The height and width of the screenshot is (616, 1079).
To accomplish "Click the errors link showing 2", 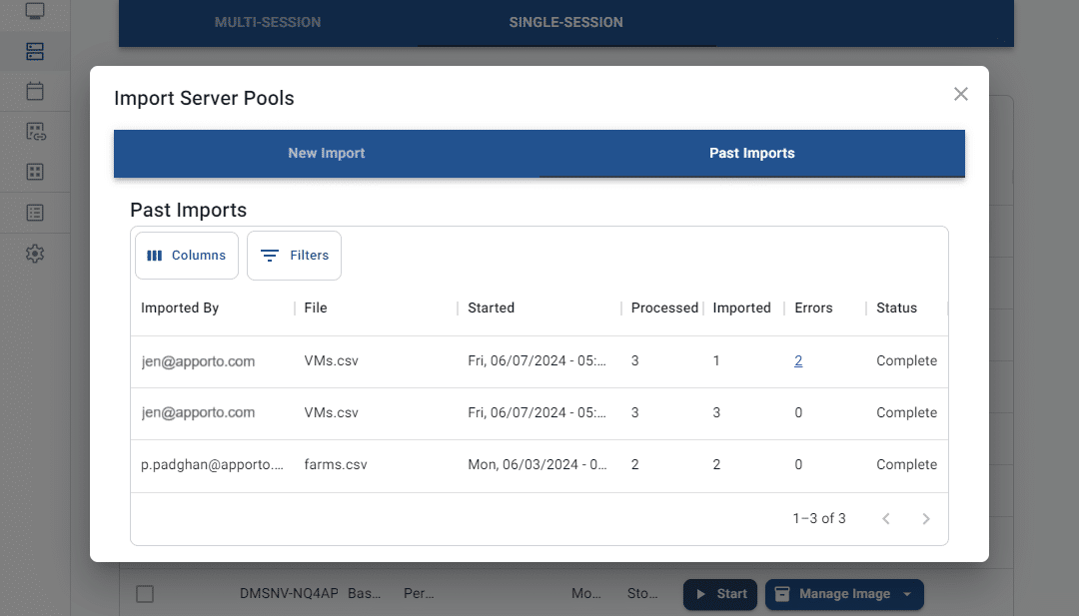I will [798, 361].
